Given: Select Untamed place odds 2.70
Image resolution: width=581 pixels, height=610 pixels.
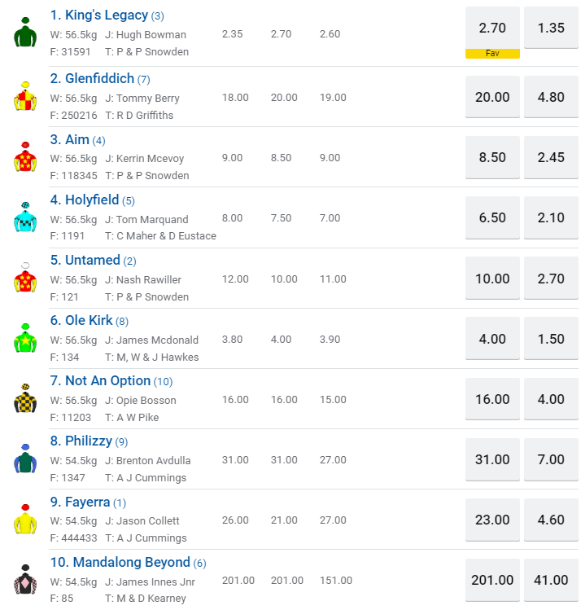Looking at the screenshot, I should 551,278.
